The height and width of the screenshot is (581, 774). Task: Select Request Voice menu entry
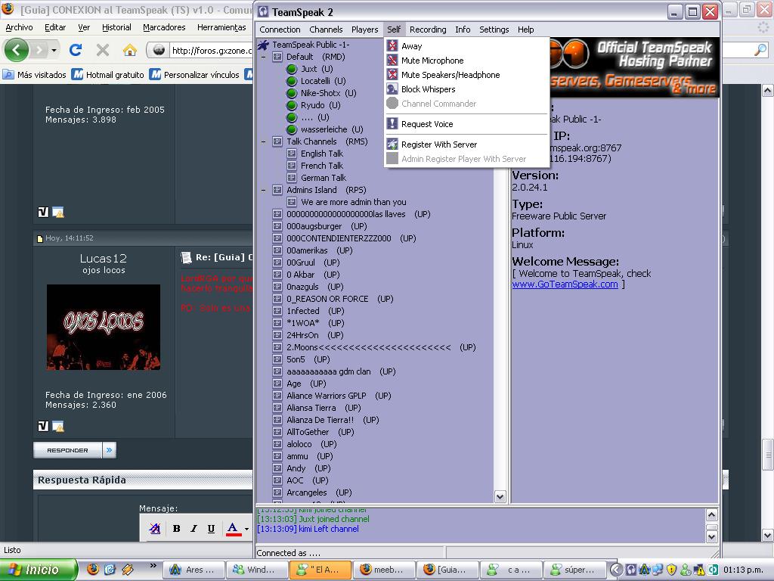tap(466, 124)
